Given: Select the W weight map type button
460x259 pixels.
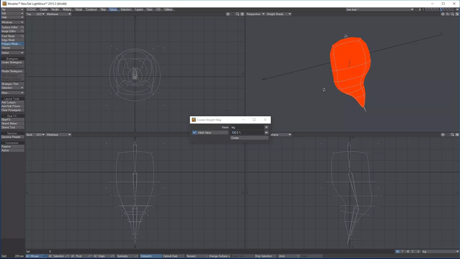Looking at the screenshot, I should 397,251.
